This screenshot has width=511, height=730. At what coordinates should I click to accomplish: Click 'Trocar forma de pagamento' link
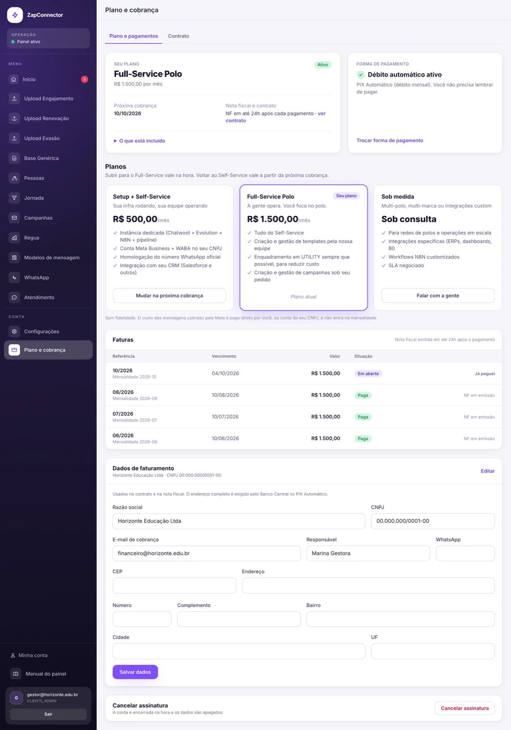390,141
